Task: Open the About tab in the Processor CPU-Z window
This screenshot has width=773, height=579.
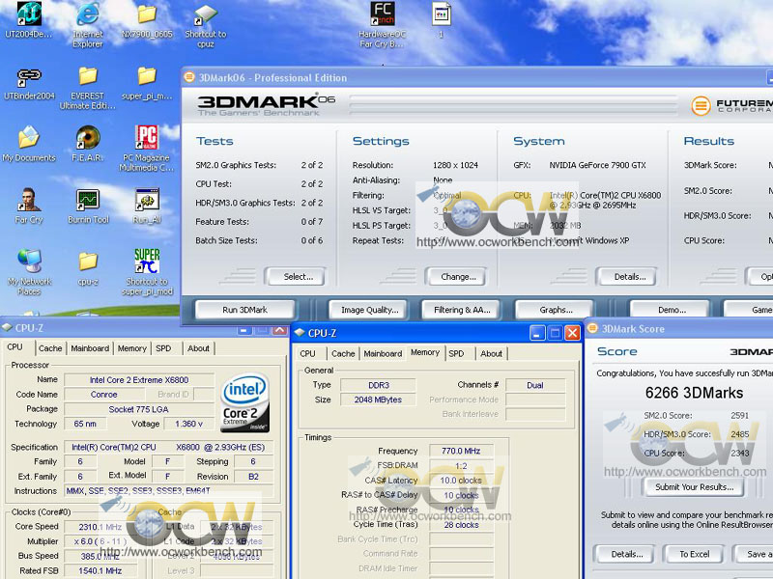Action: (x=199, y=348)
